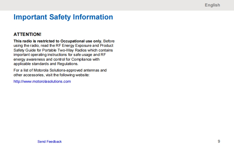Click the Send Feedback link
Image resolution: width=234 pixels, height=151 pixels.
tap(50, 142)
